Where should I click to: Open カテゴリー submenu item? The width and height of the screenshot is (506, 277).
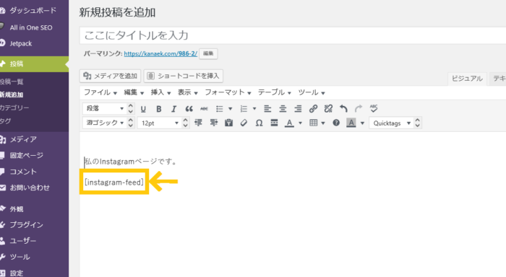tap(14, 107)
